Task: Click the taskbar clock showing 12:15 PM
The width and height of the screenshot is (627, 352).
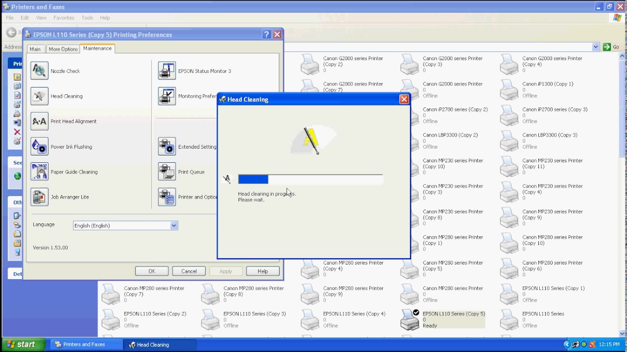Action: (x=609, y=345)
